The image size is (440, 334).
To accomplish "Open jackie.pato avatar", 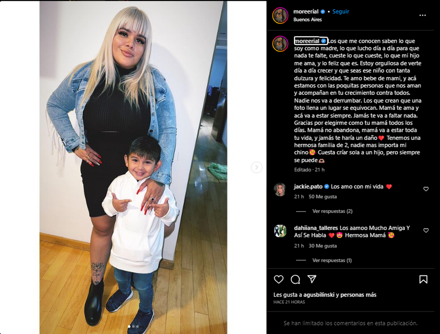I will (280, 190).
